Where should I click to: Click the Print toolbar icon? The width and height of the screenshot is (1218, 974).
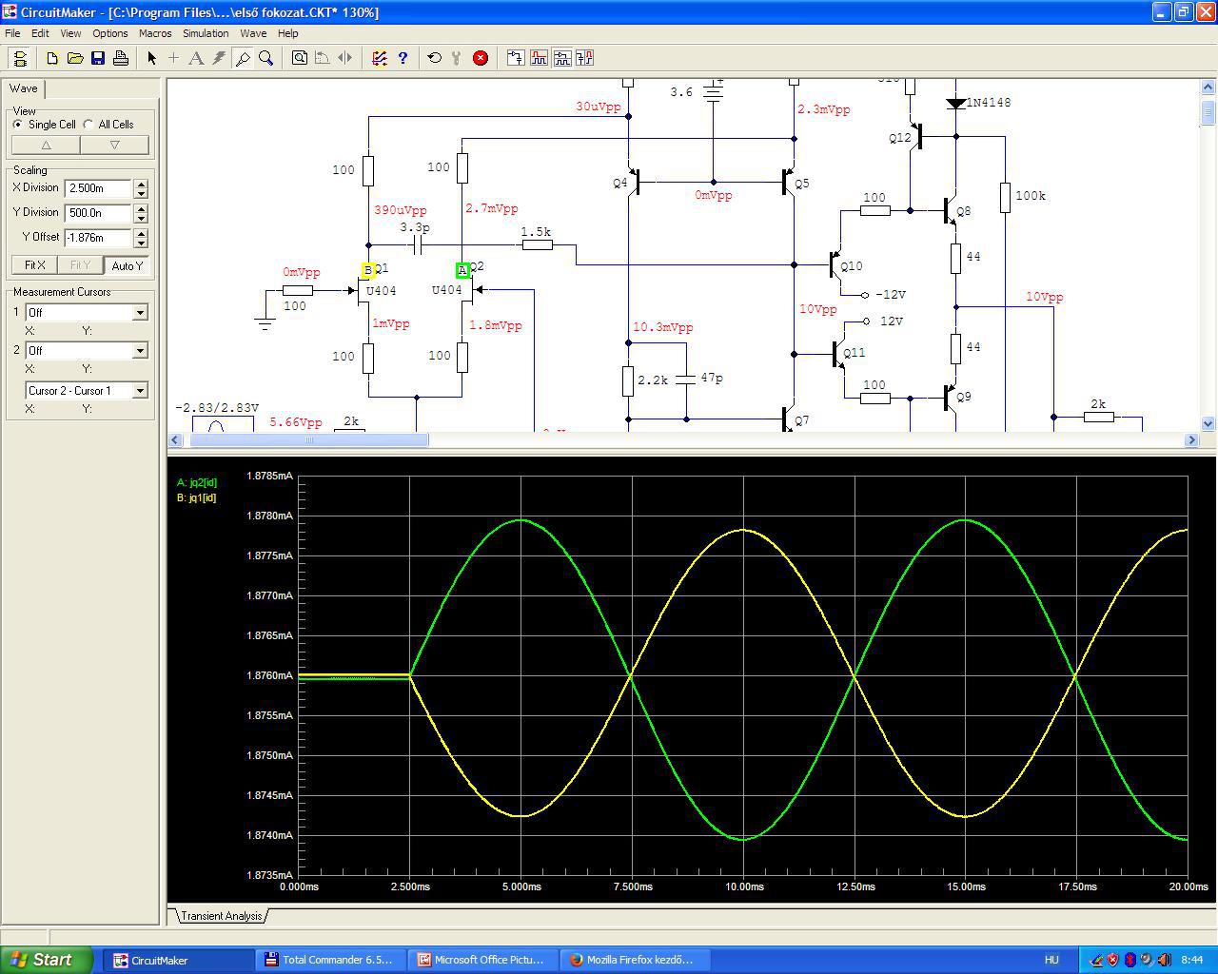tap(121, 58)
